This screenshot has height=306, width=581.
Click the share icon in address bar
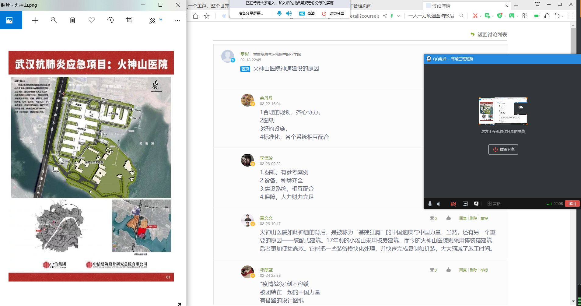[385, 16]
